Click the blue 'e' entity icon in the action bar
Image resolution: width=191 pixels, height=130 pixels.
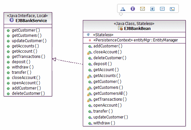pyautogui.click(x=152, y=9)
